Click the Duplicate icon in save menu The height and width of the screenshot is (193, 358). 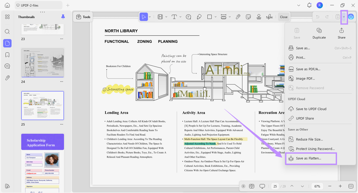(x=319, y=31)
